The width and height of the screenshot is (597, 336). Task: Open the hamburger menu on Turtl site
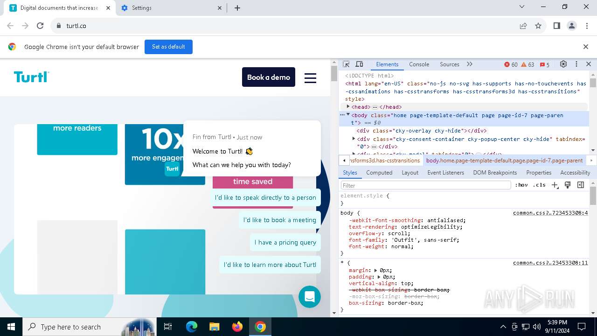point(311,77)
